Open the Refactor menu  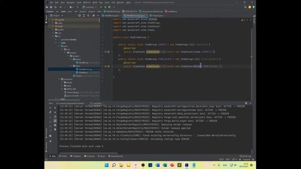(x=87, y=2)
